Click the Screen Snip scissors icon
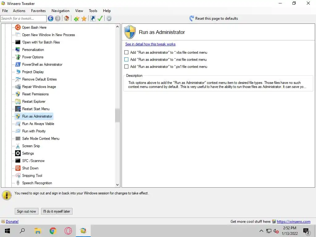 [x=18, y=146]
